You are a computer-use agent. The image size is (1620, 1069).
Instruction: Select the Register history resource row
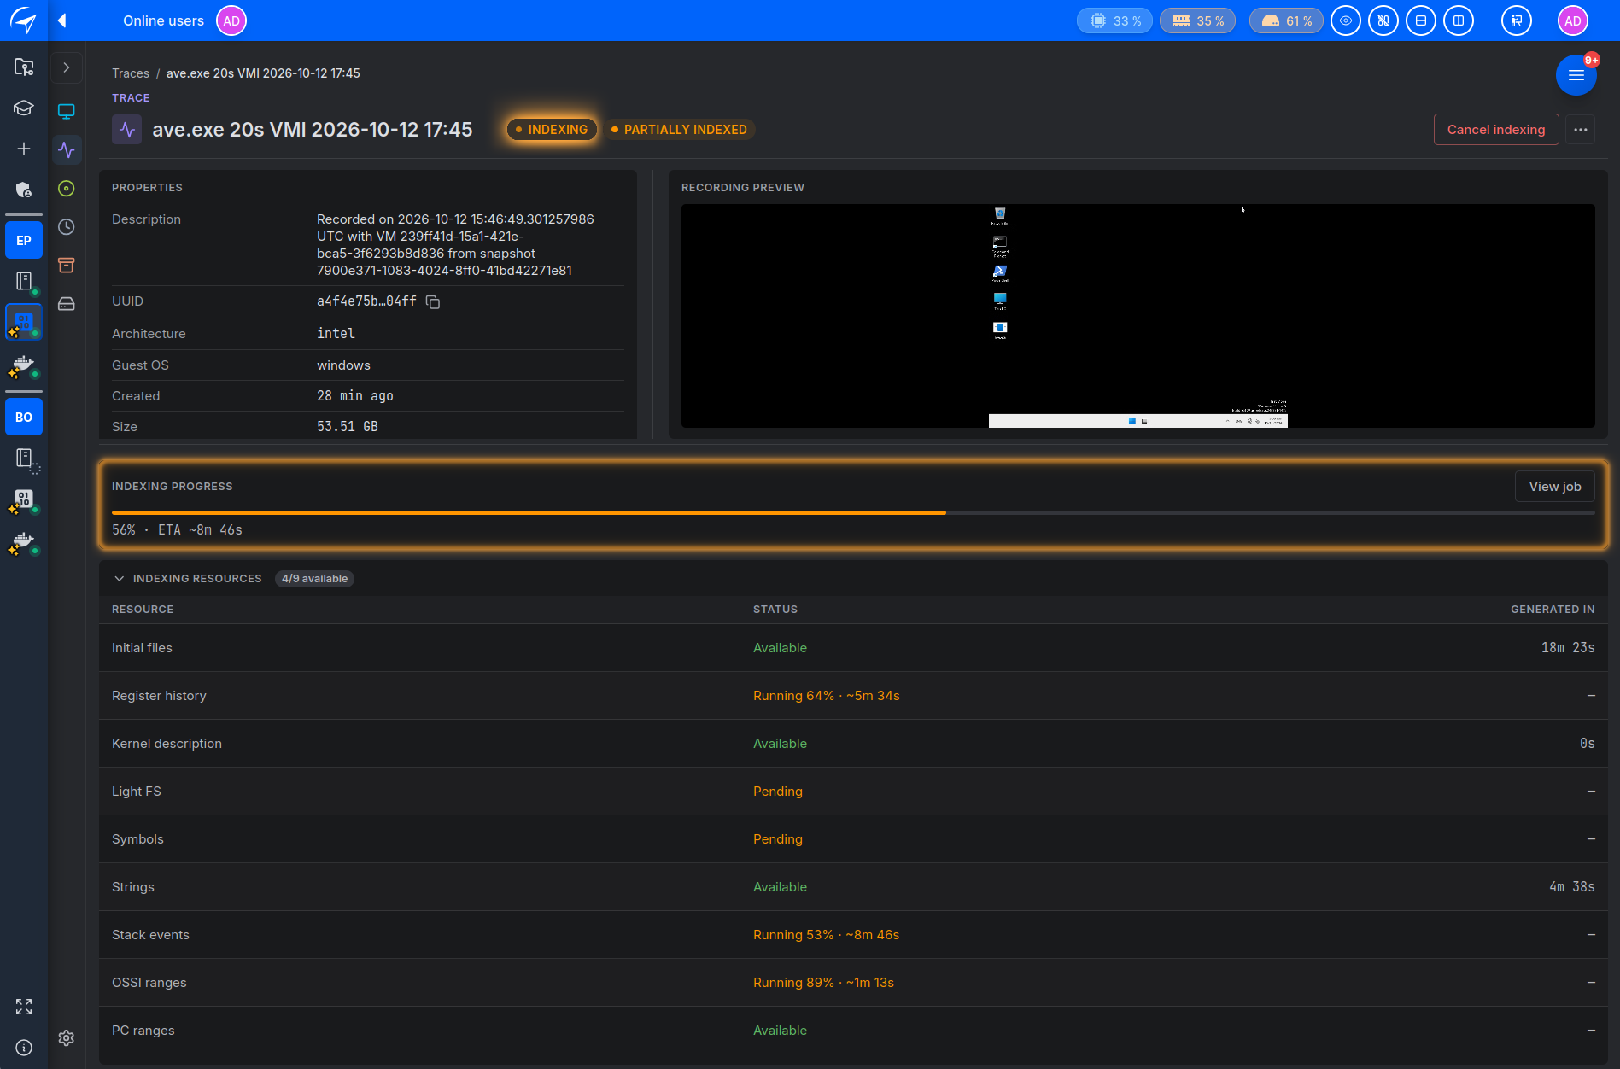click(853, 696)
